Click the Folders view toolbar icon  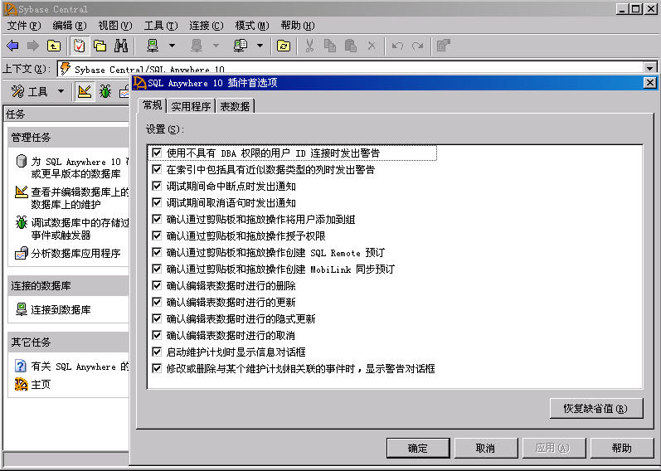[100, 46]
